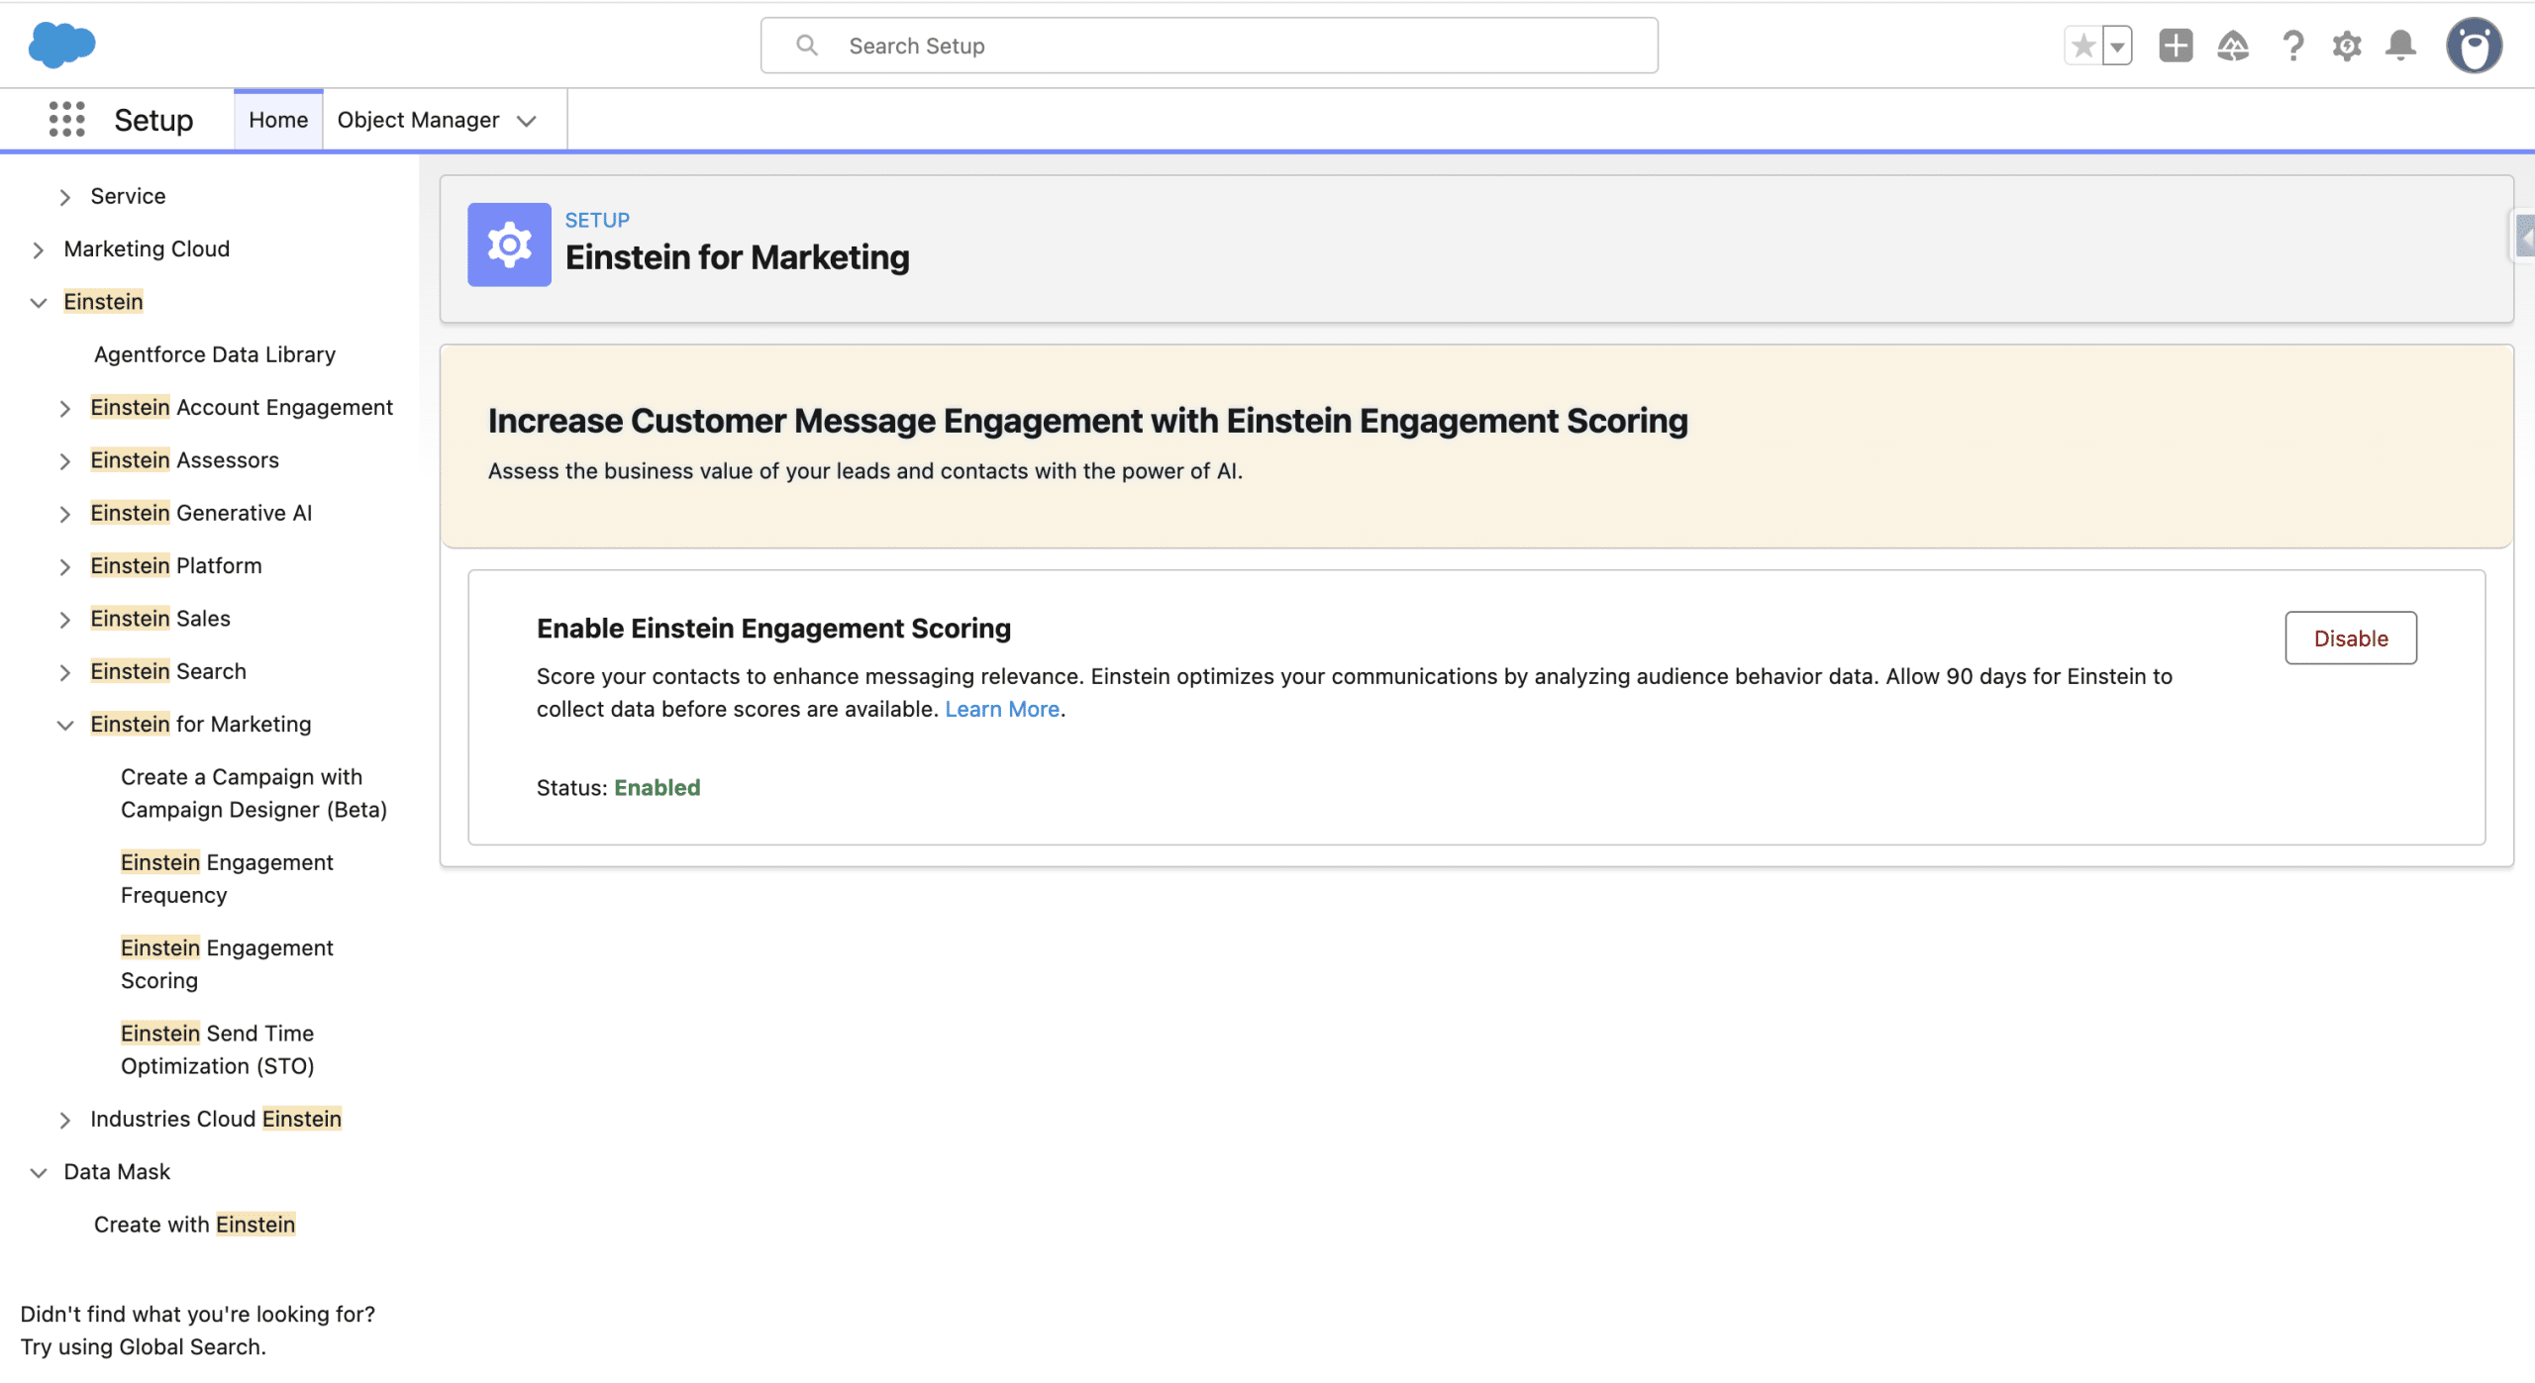Click into the Search Setup field
Screen dimensions: 2535x1383
coord(1208,46)
